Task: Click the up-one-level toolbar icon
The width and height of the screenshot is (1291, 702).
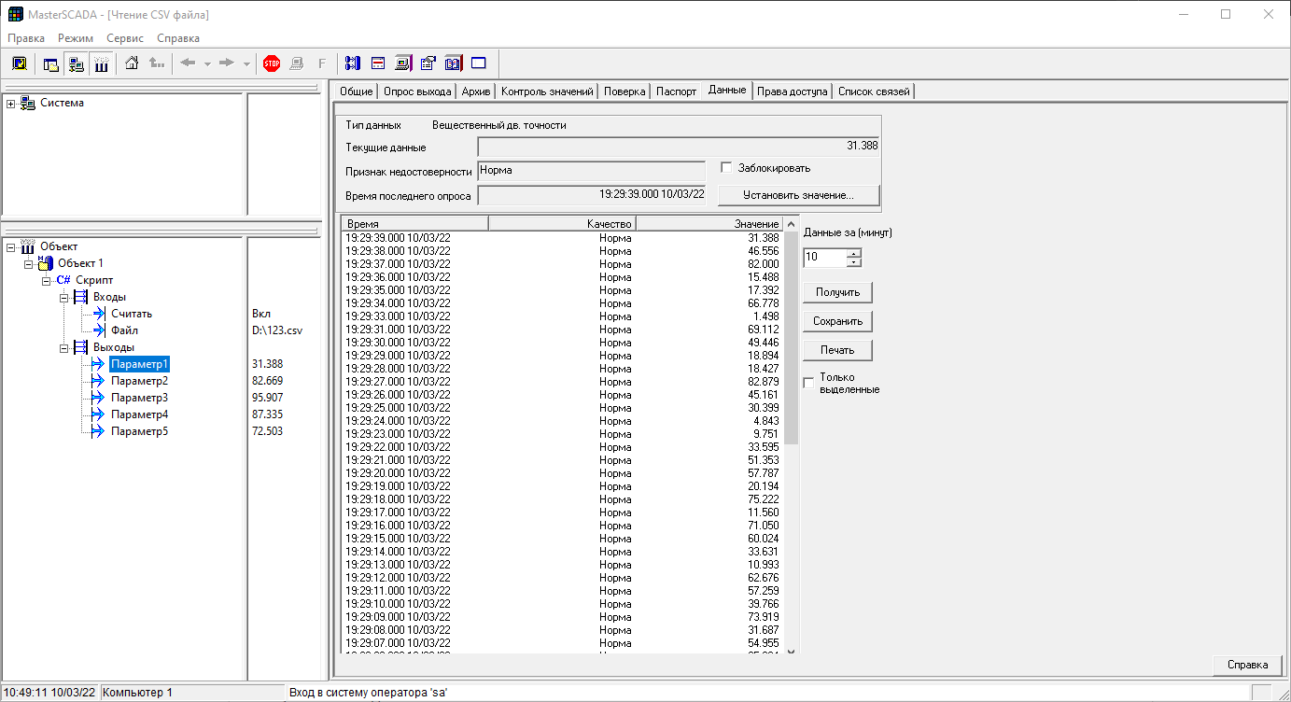Action: (157, 63)
